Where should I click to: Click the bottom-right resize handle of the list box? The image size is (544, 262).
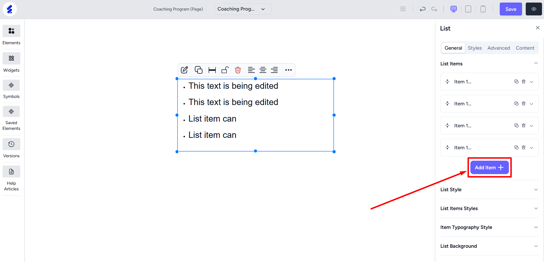coord(334,152)
